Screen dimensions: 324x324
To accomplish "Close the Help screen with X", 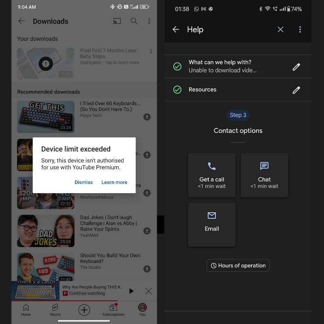I will pyautogui.click(x=280, y=29).
